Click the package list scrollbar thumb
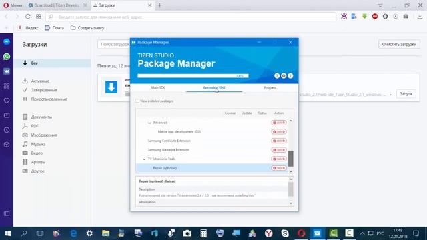The image size is (427, 240). (291, 159)
